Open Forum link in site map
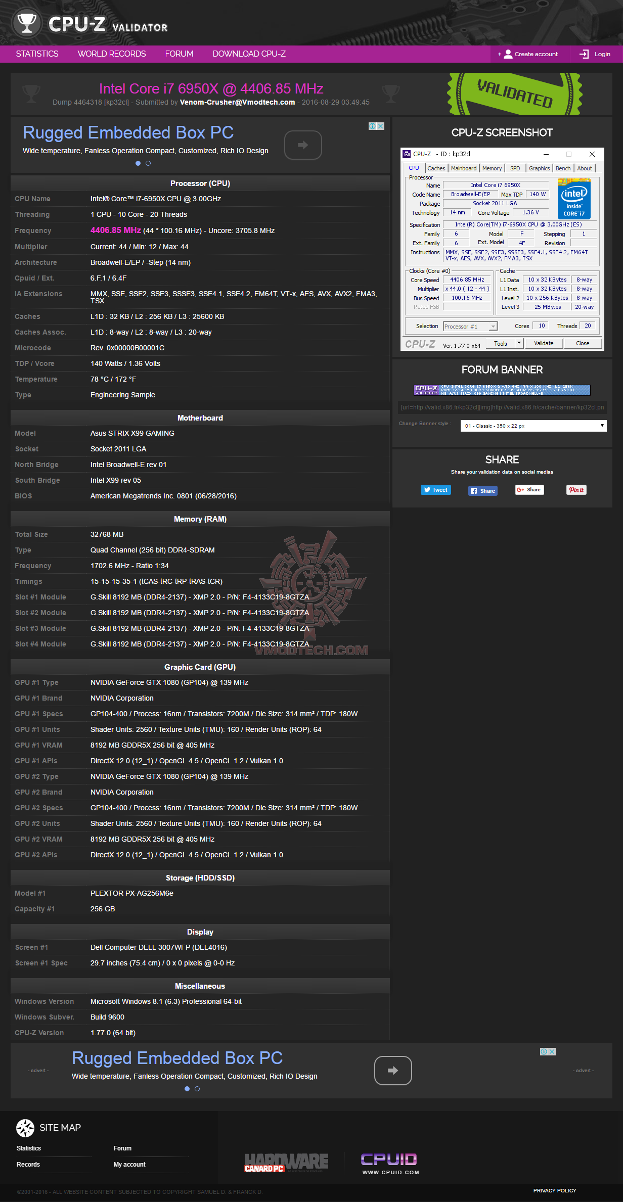 pos(122,1148)
